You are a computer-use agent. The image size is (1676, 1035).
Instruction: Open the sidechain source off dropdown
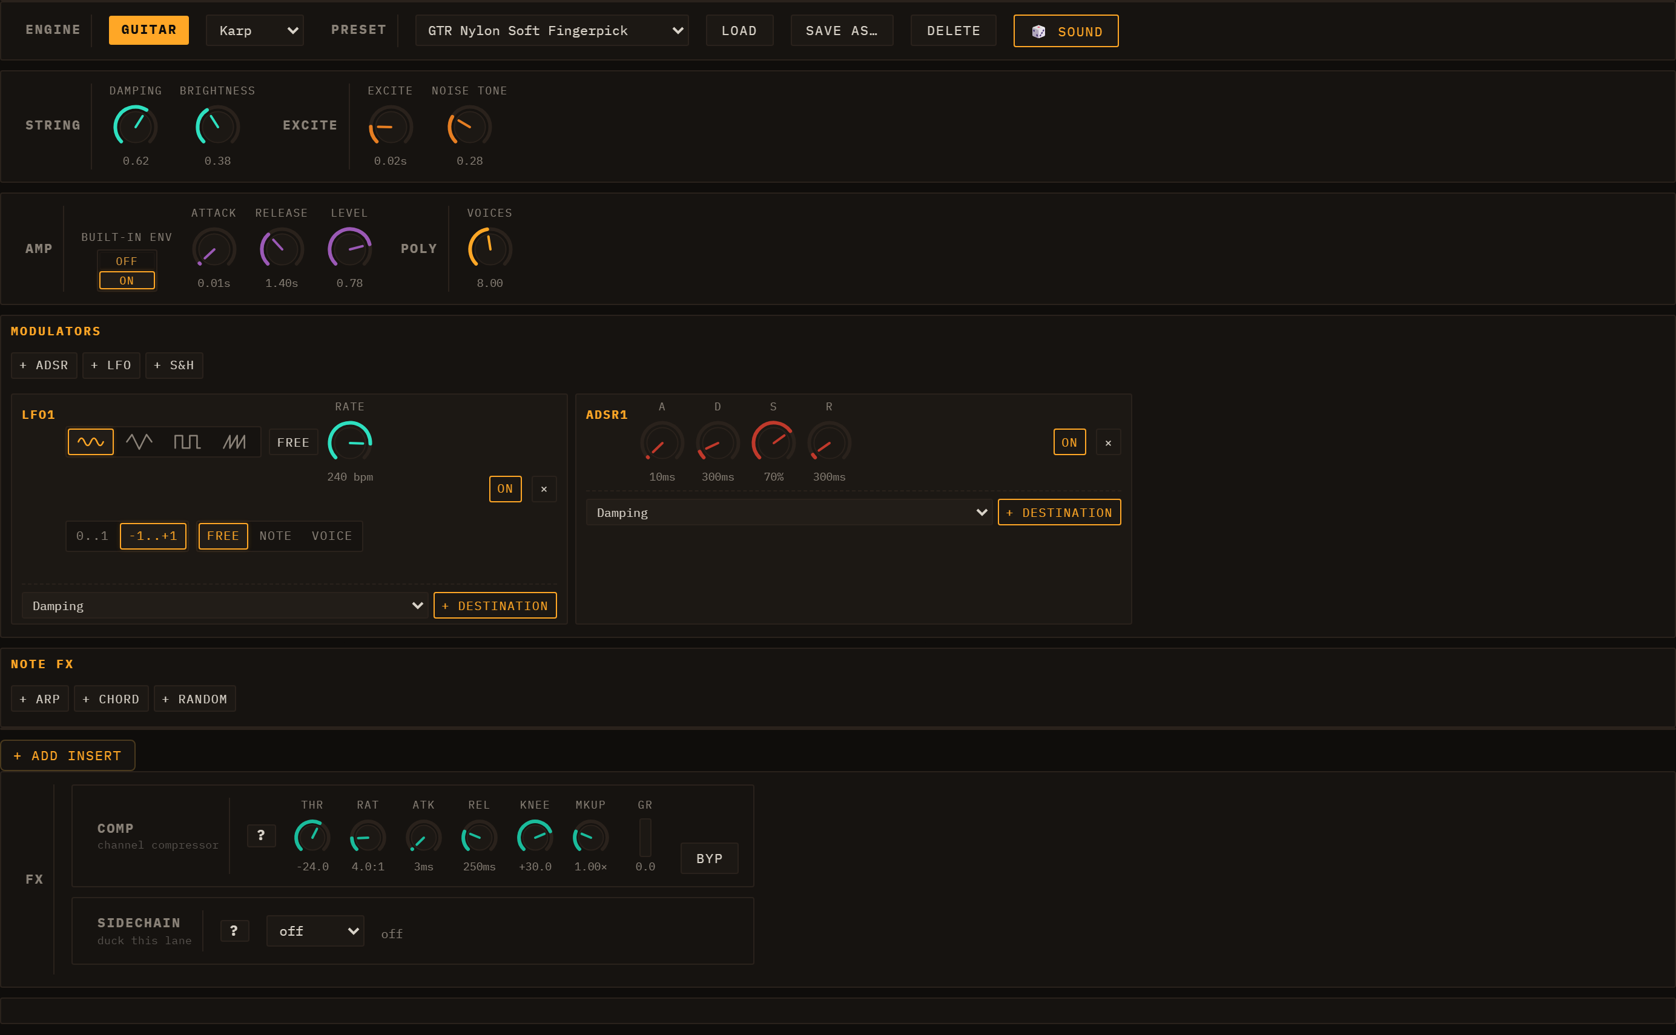click(315, 931)
